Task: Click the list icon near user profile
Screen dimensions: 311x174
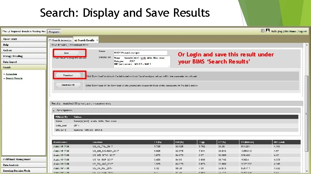Action: coord(263,31)
